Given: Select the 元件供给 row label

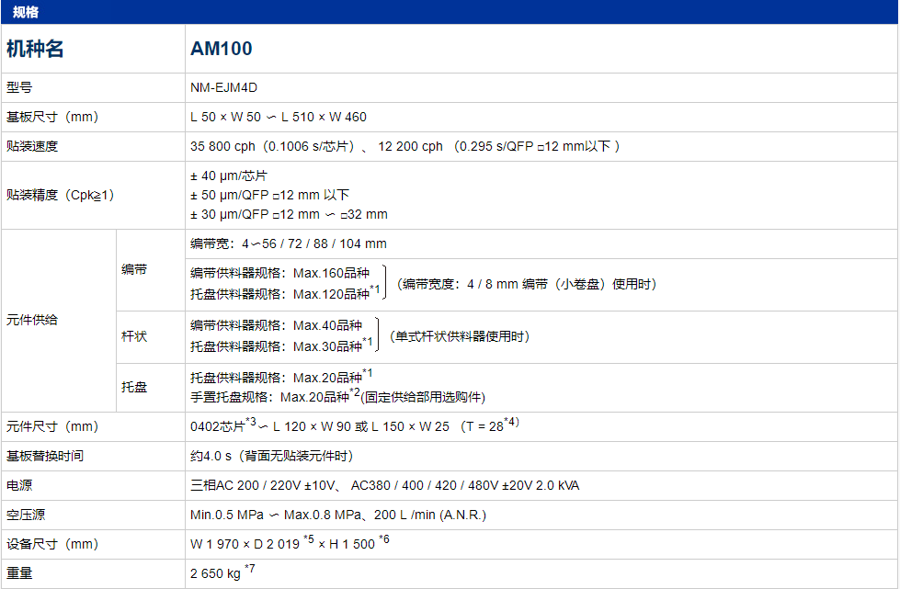Looking at the screenshot, I should pos(32,320).
